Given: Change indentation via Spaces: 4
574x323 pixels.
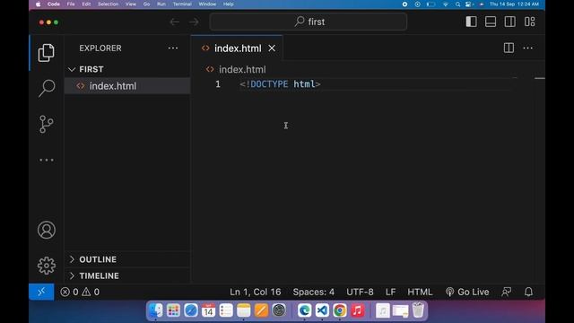Looking at the screenshot, I should pos(313,292).
